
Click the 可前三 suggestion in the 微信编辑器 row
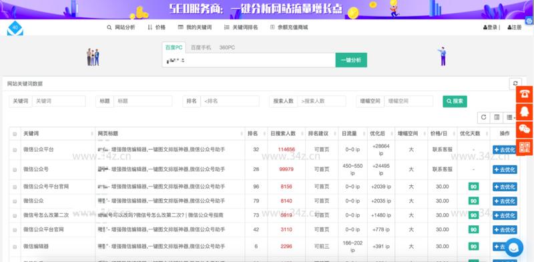[322, 247]
